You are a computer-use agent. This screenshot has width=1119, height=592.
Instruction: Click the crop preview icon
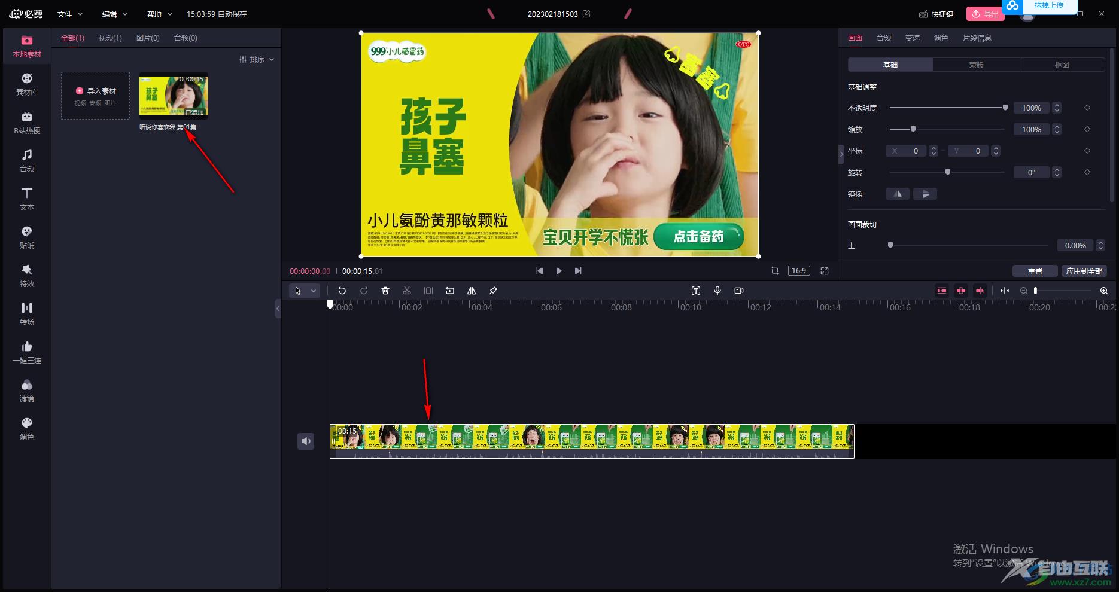pyautogui.click(x=775, y=271)
